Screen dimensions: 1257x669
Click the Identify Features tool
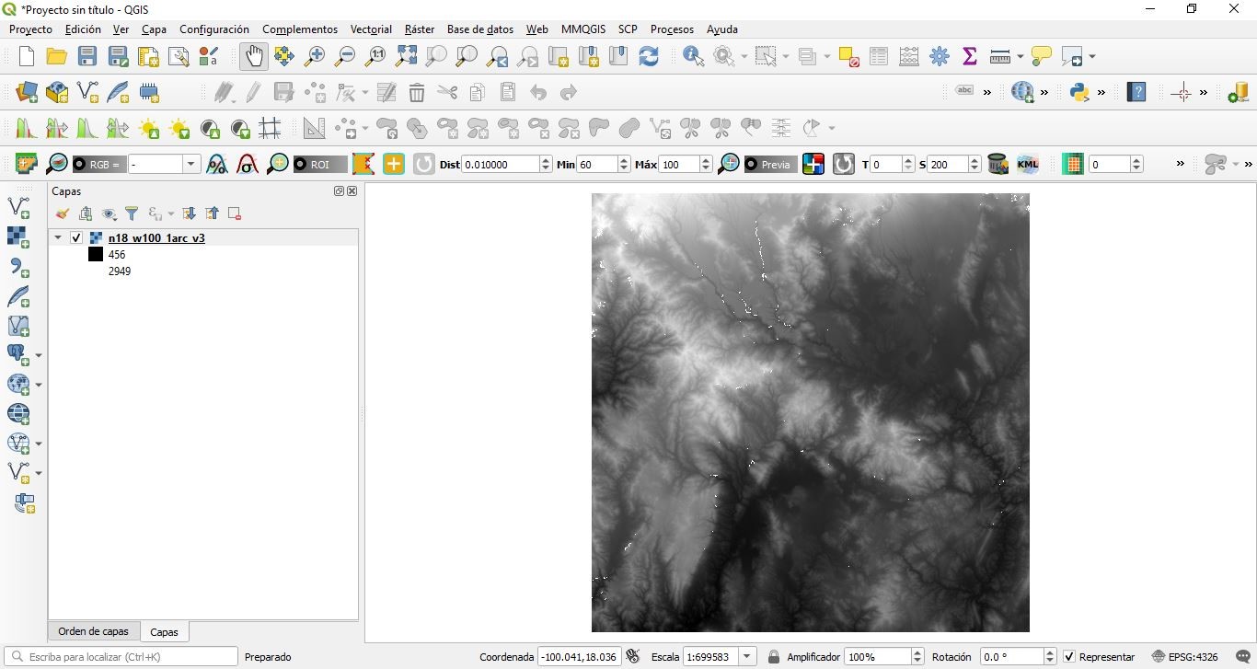pyautogui.click(x=693, y=57)
